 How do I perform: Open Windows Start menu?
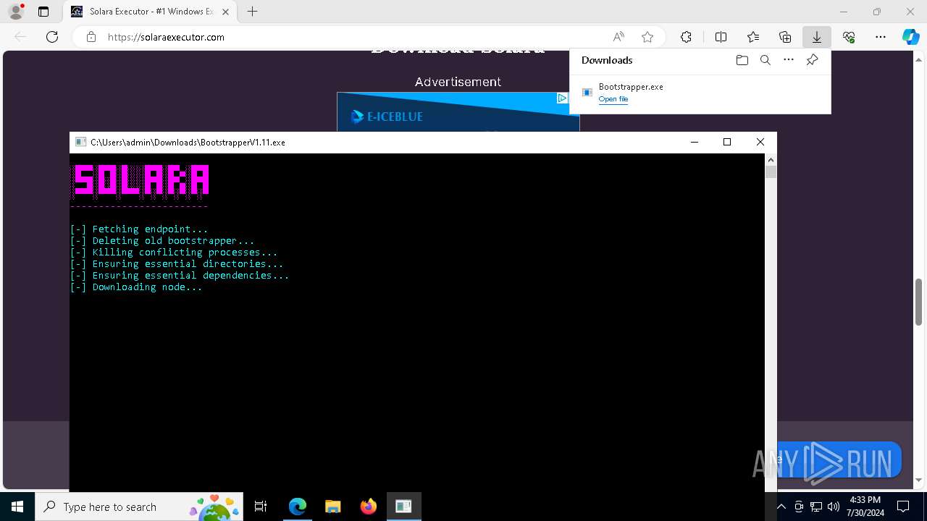point(17,507)
